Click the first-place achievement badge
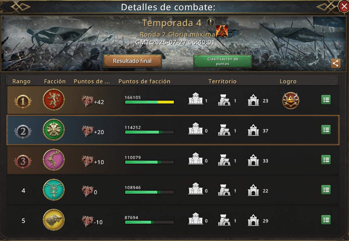The height and width of the screenshot is (241, 349). (291, 100)
